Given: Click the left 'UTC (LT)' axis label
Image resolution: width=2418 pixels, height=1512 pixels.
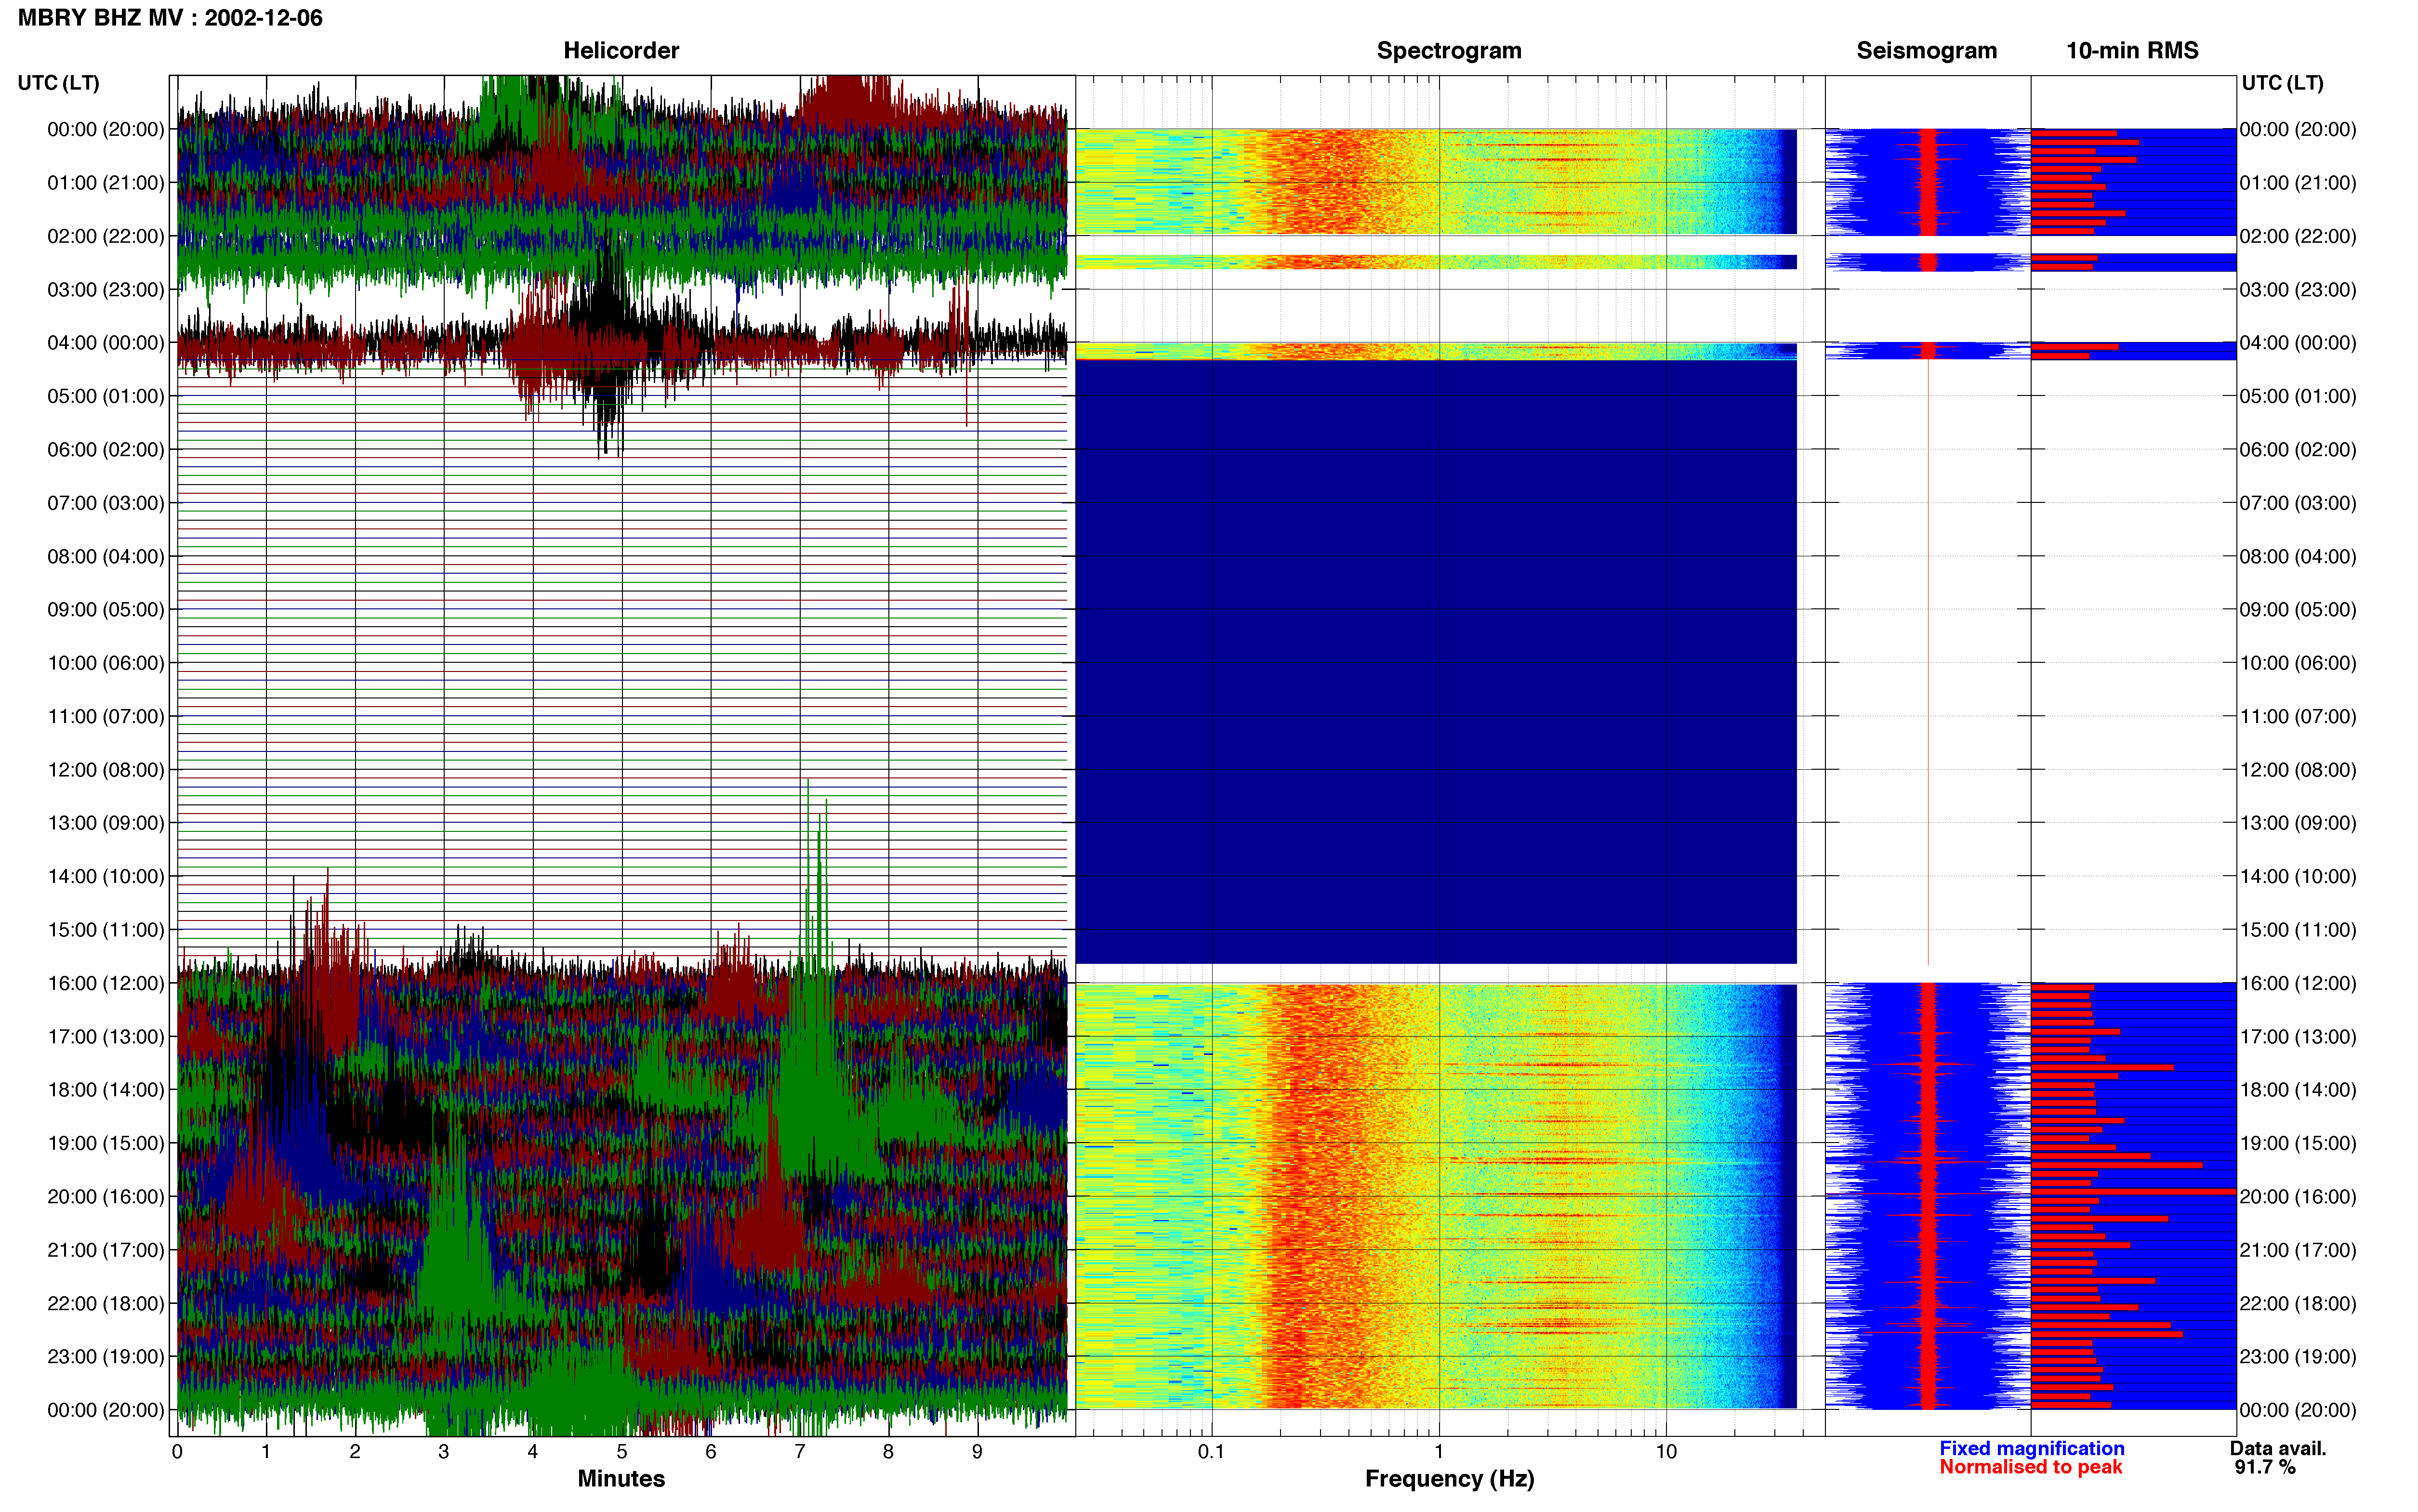Looking at the screenshot, I should coord(58,83).
